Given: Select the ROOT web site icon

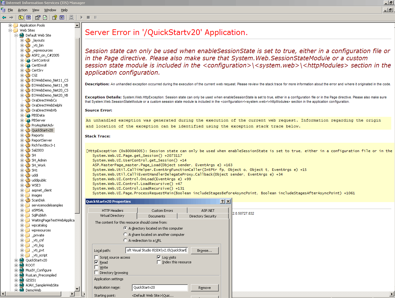Looking at the screenshot, I should [22, 265].
